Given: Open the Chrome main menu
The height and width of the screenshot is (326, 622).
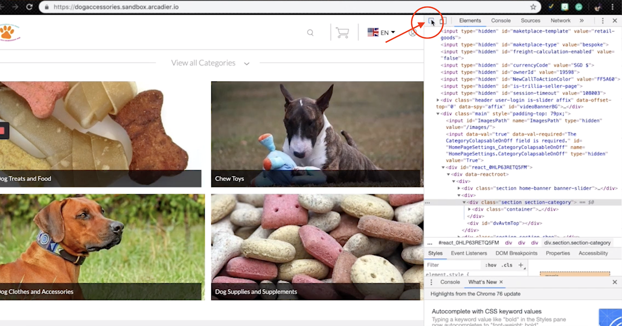Looking at the screenshot, I should click(612, 7).
